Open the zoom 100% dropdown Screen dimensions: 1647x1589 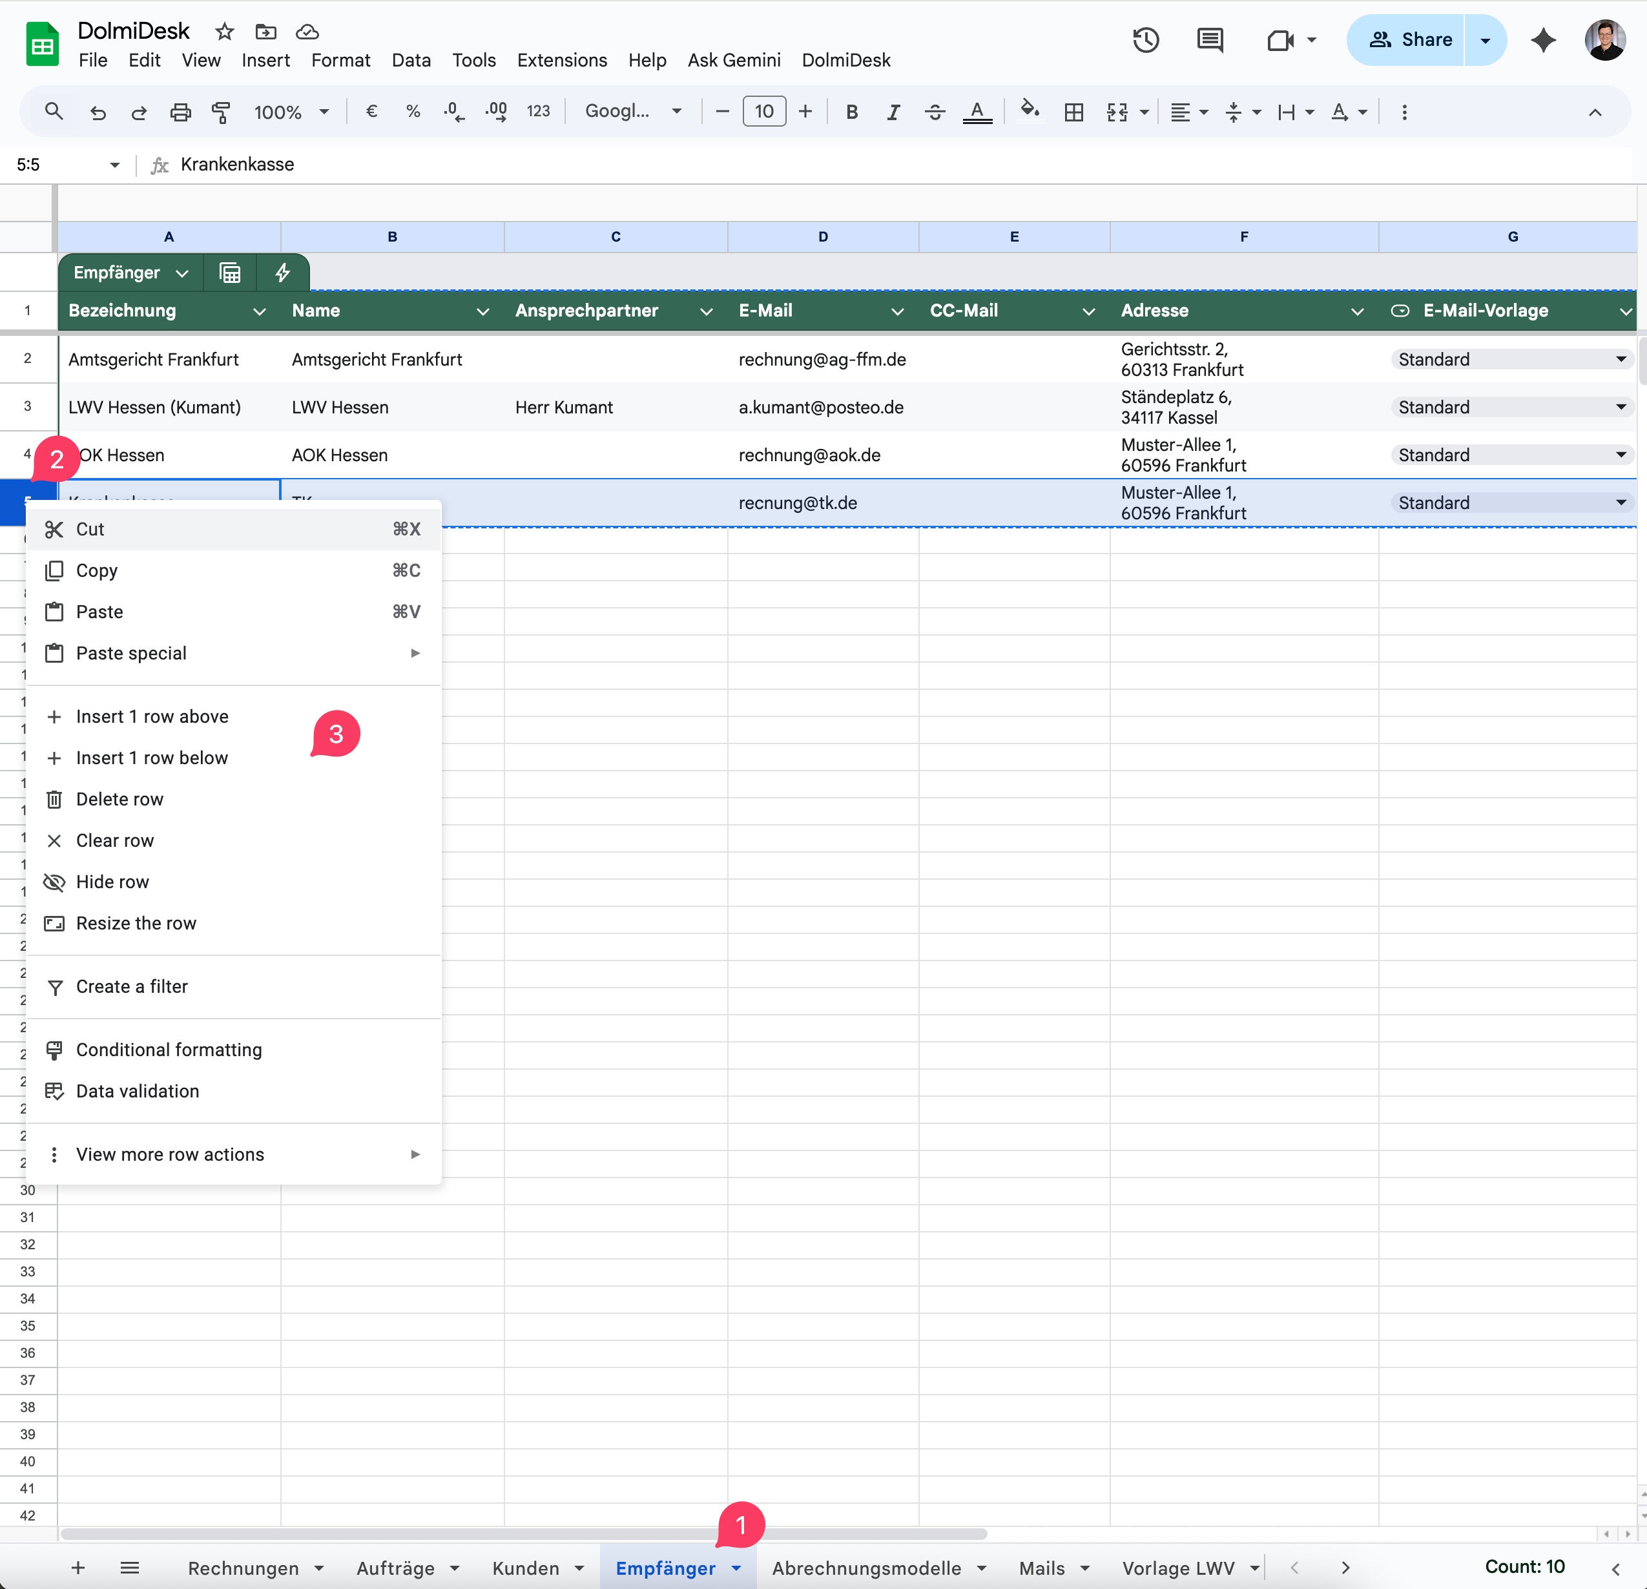[x=290, y=112]
